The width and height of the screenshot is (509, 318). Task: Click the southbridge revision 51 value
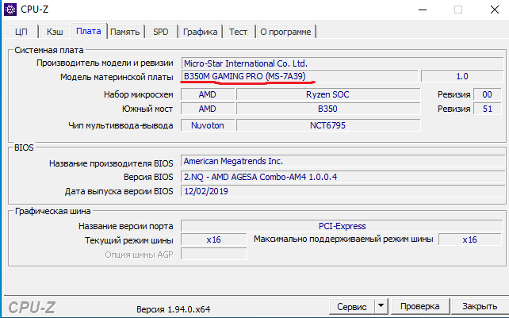pos(487,109)
